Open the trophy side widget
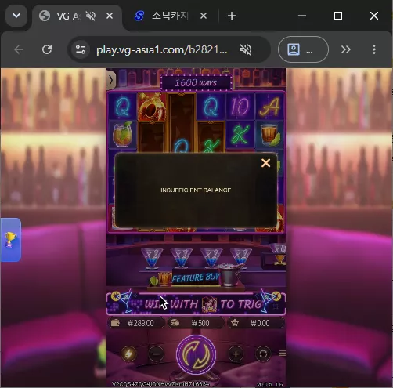The height and width of the screenshot is (388, 393). [10, 240]
